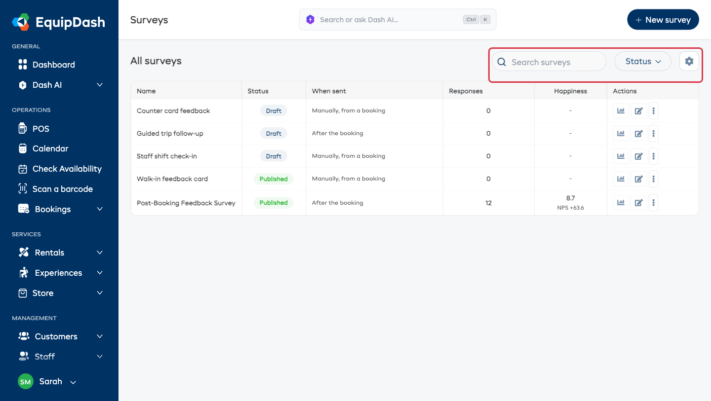This screenshot has width=711, height=401.
Task: Click the Draft badge for Guided trip follow-up
Action: 274,134
